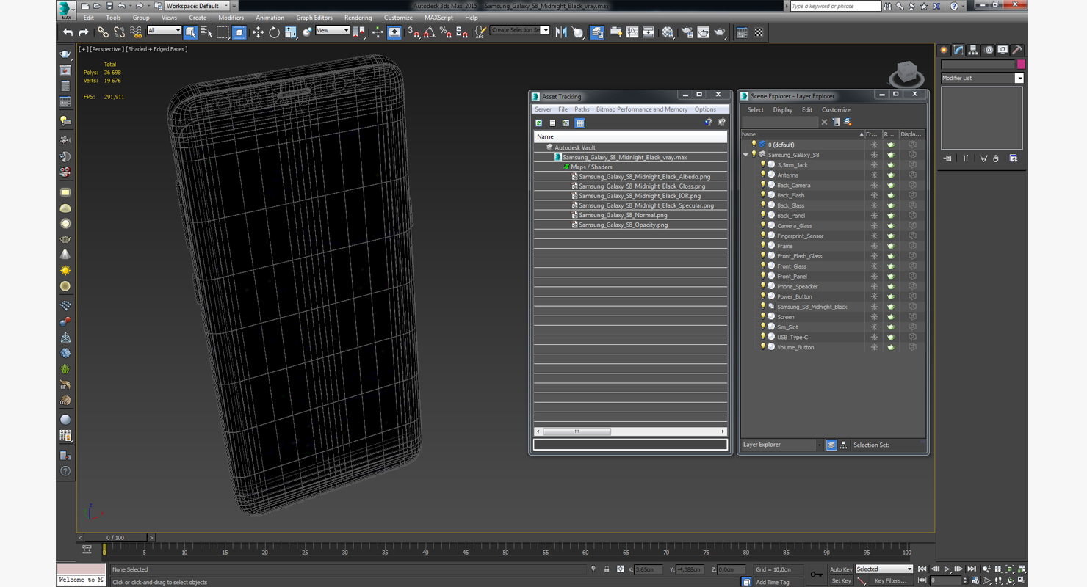Click the Set Keys large key icon

tap(817, 575)
